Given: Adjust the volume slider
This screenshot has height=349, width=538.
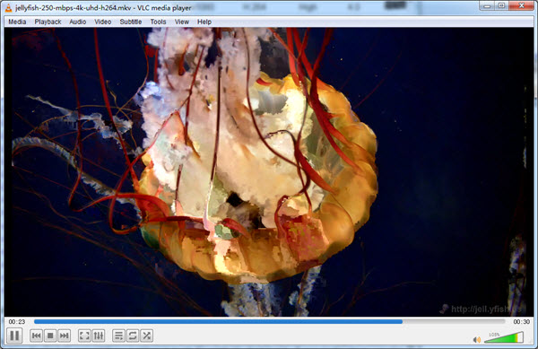Looking at the screenshot, I should [504, 337].
